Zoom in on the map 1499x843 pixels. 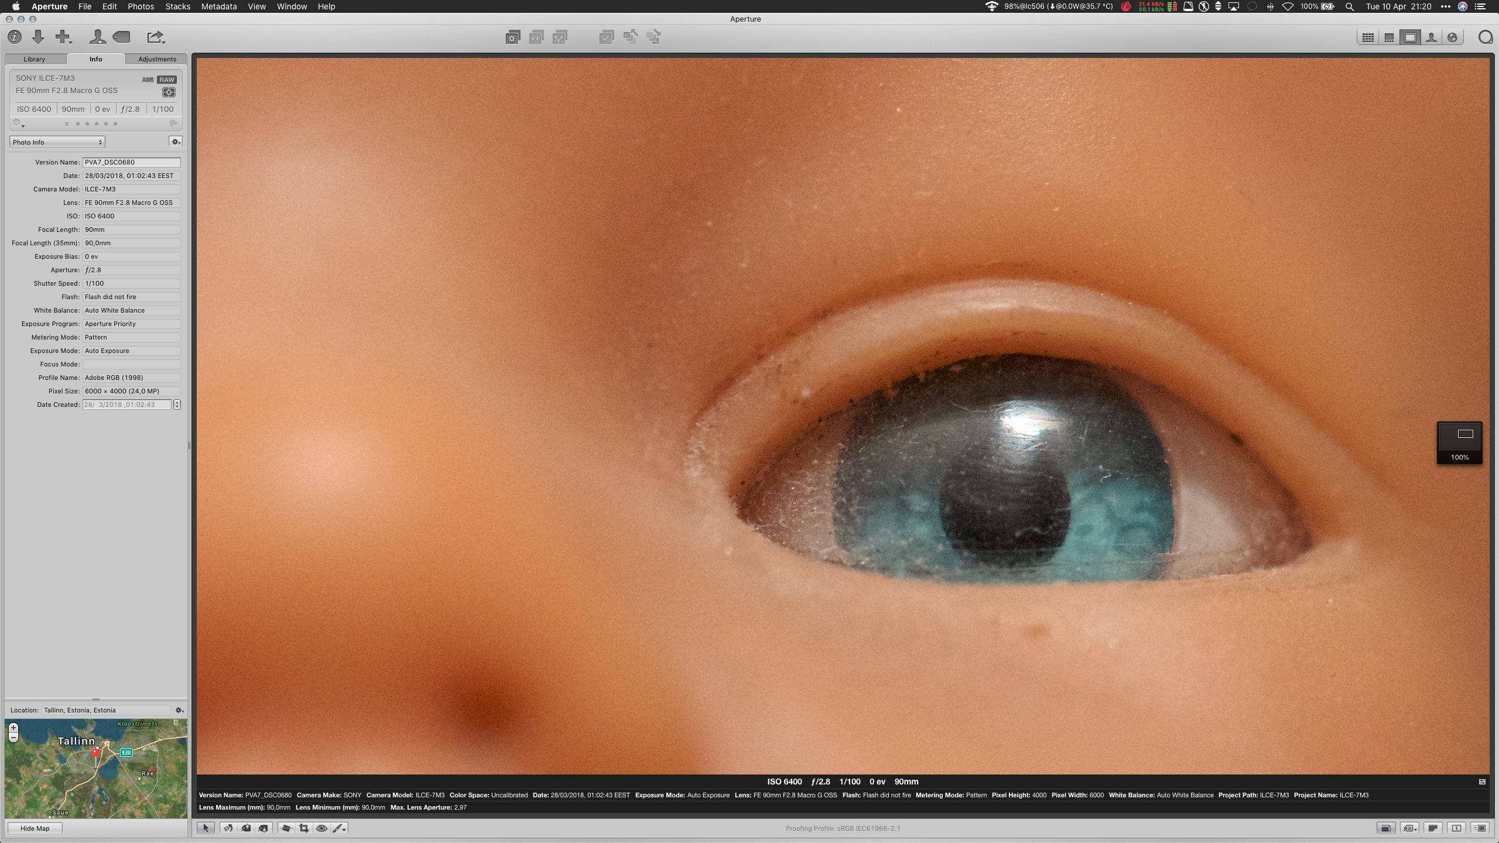coord(13,728)
